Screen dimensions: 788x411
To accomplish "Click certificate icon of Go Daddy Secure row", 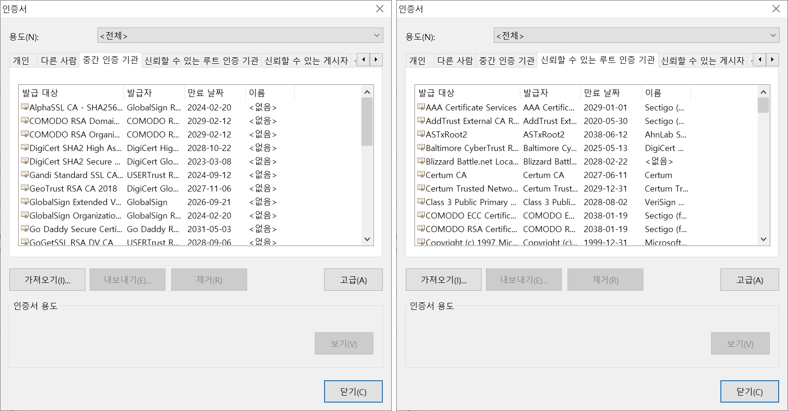I will (x=25, y=229).
